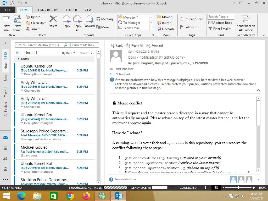Delete the selected message
The width and height of the screenshot is (268, 201).
pyautogui.click(x=53, y=22)
